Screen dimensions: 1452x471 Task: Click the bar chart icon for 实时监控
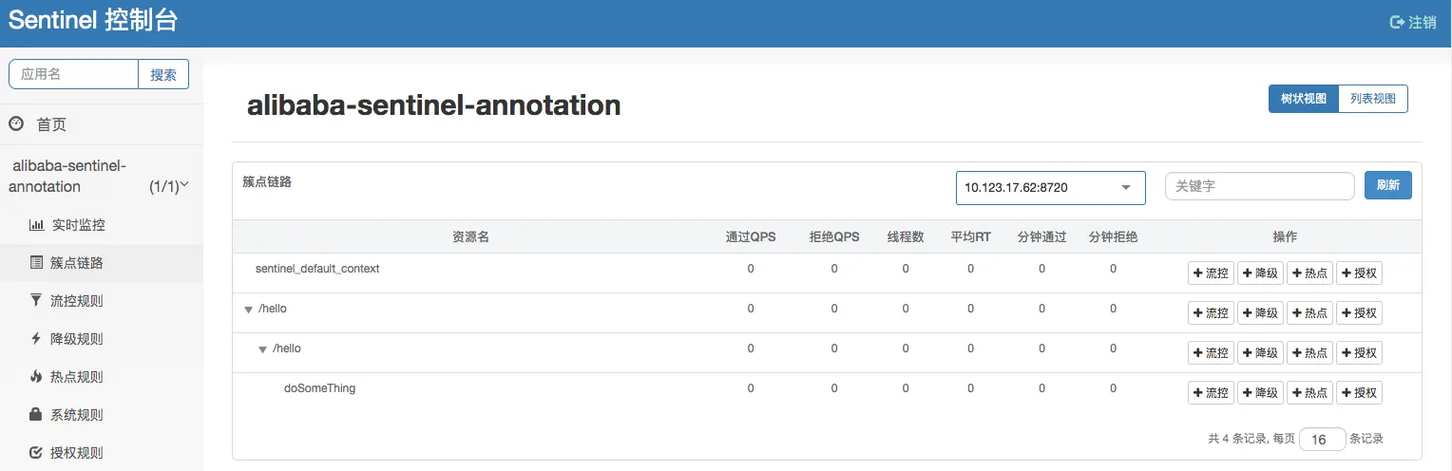(37, 225)
